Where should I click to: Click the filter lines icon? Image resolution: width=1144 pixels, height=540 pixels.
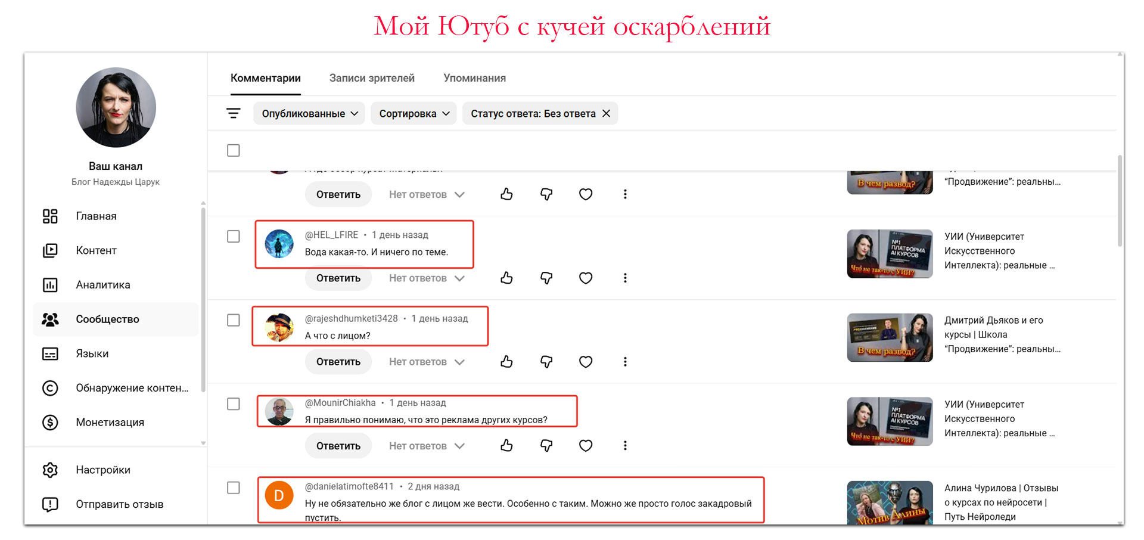pyautogui.click(x=233, y=113)
